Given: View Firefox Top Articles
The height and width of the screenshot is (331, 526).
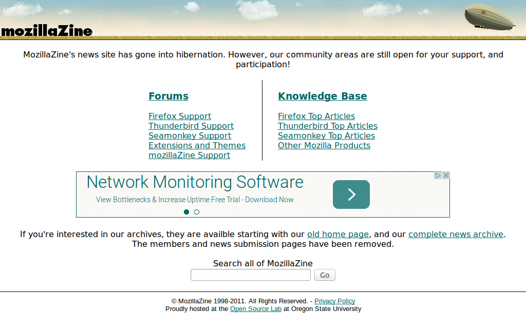Looking at the screenshot, I should [x=316, y=116].
